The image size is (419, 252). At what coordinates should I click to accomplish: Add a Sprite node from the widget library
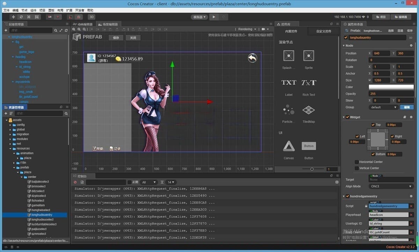pyautogui.click(x=308, y=56)
